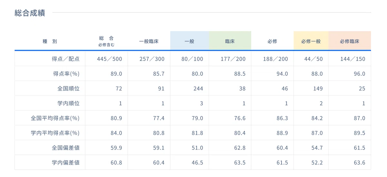Select the 得点／配点 row label

point(65,59)
